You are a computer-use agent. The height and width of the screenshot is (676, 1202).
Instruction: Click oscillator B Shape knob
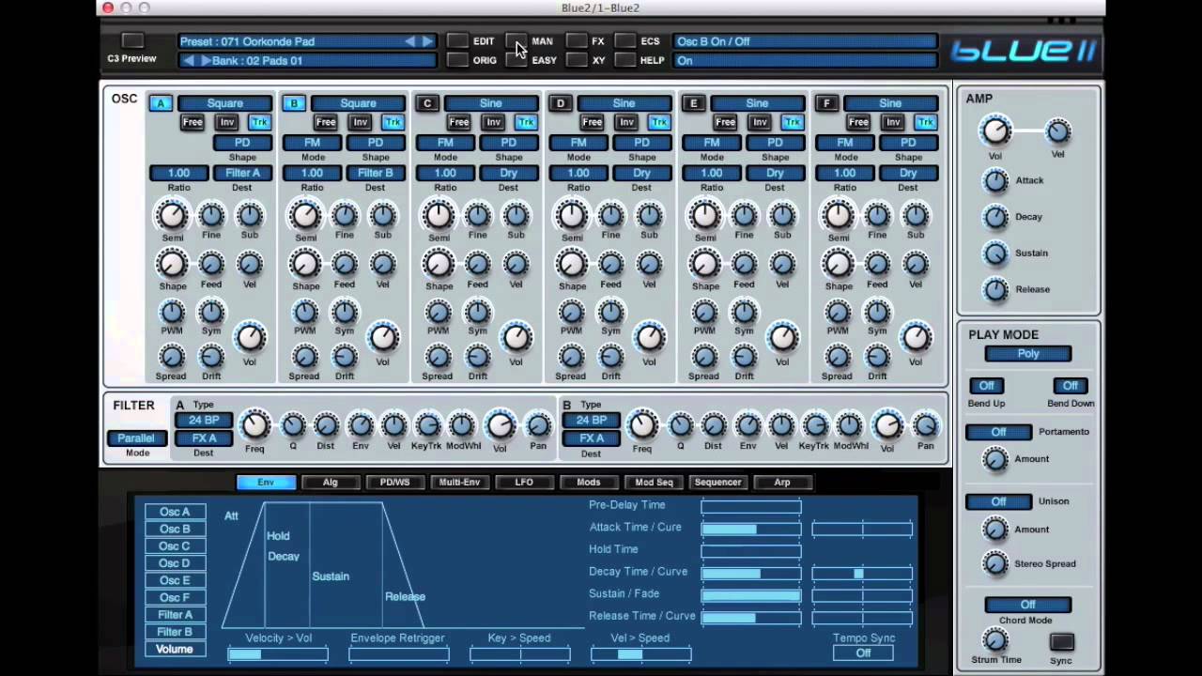pyautogui.click(x=305, y=265)
